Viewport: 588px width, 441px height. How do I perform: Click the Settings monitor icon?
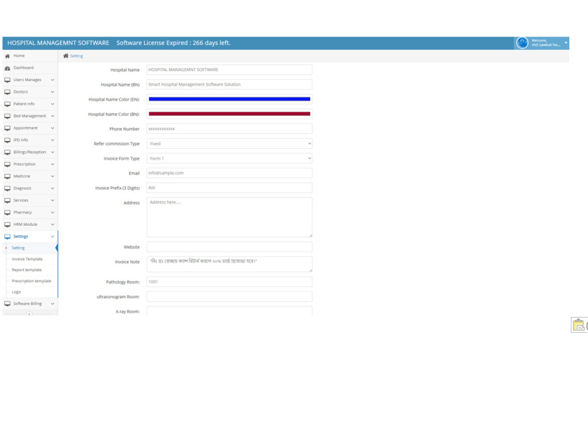tap(7, 236)
